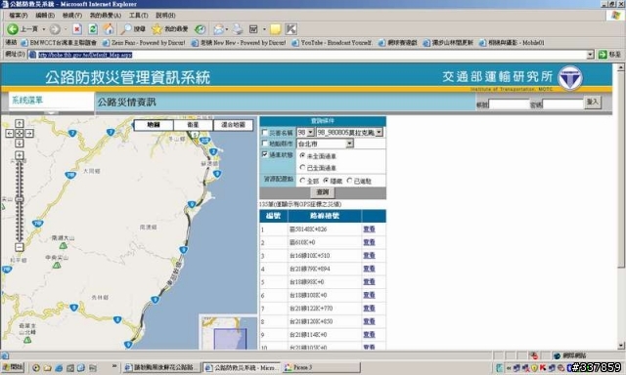Image resolution: width=626 pixels, height=375 pixels.
Task: Click the yellow note toolbar icon
Action: 275,29
